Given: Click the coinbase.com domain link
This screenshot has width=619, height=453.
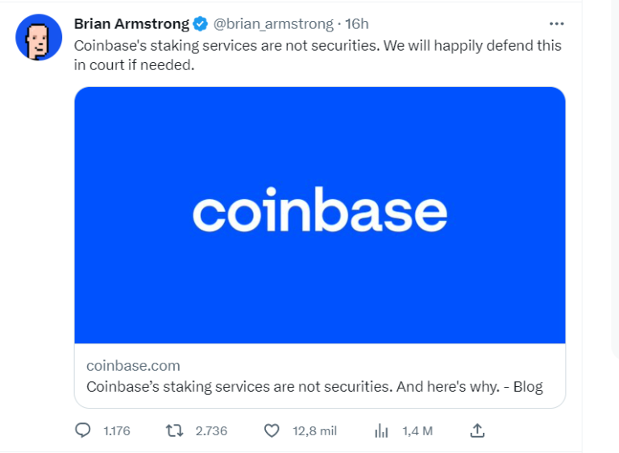Looking at the screenshot, I should click(133, 366).
